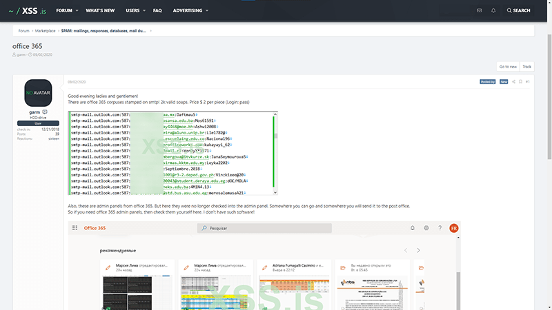Open the private messages envelope icon
552x310 pixels.
479,10
